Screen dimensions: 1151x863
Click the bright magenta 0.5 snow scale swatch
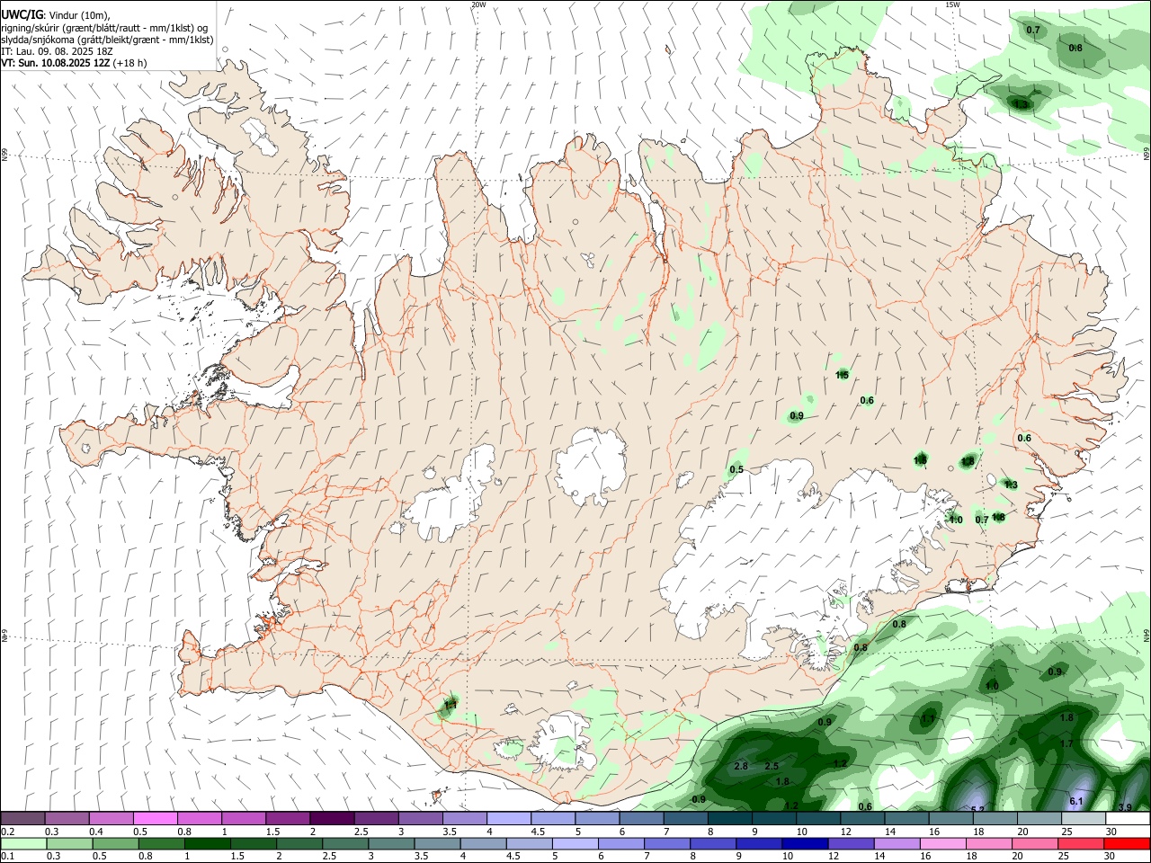[155, 819]
